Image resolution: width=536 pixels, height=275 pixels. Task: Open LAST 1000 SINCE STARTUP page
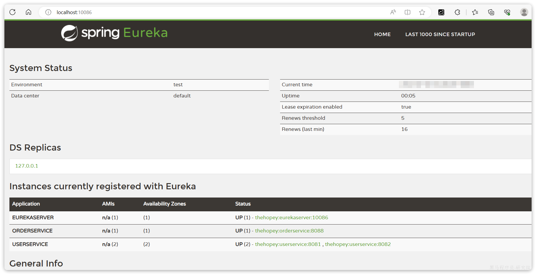[440, 34]
